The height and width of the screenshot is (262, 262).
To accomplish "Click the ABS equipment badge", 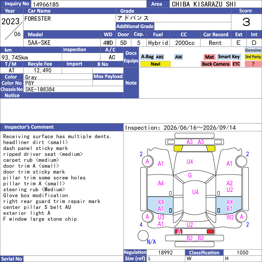I will tap(159, 57).
